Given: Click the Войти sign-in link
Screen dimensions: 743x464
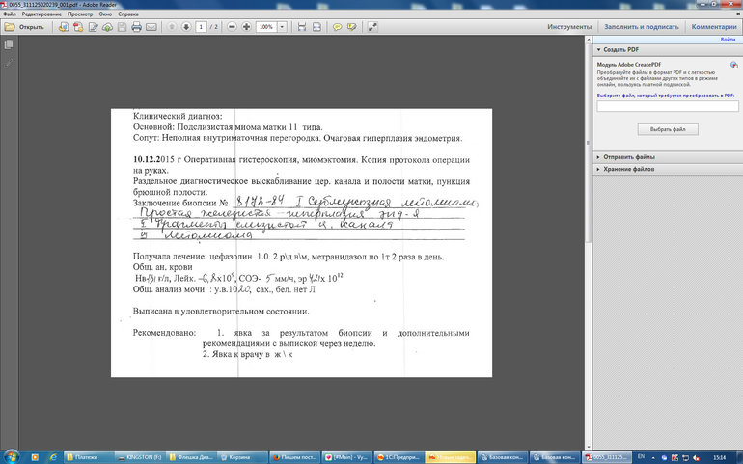Looking at the screenshot, I should click(x=729, y=39).
